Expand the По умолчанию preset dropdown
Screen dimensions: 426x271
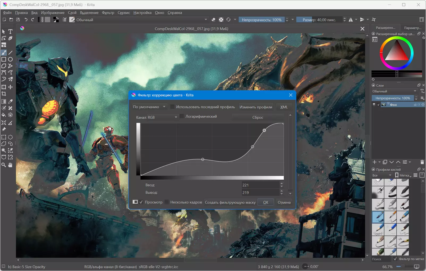coord(150,107)
